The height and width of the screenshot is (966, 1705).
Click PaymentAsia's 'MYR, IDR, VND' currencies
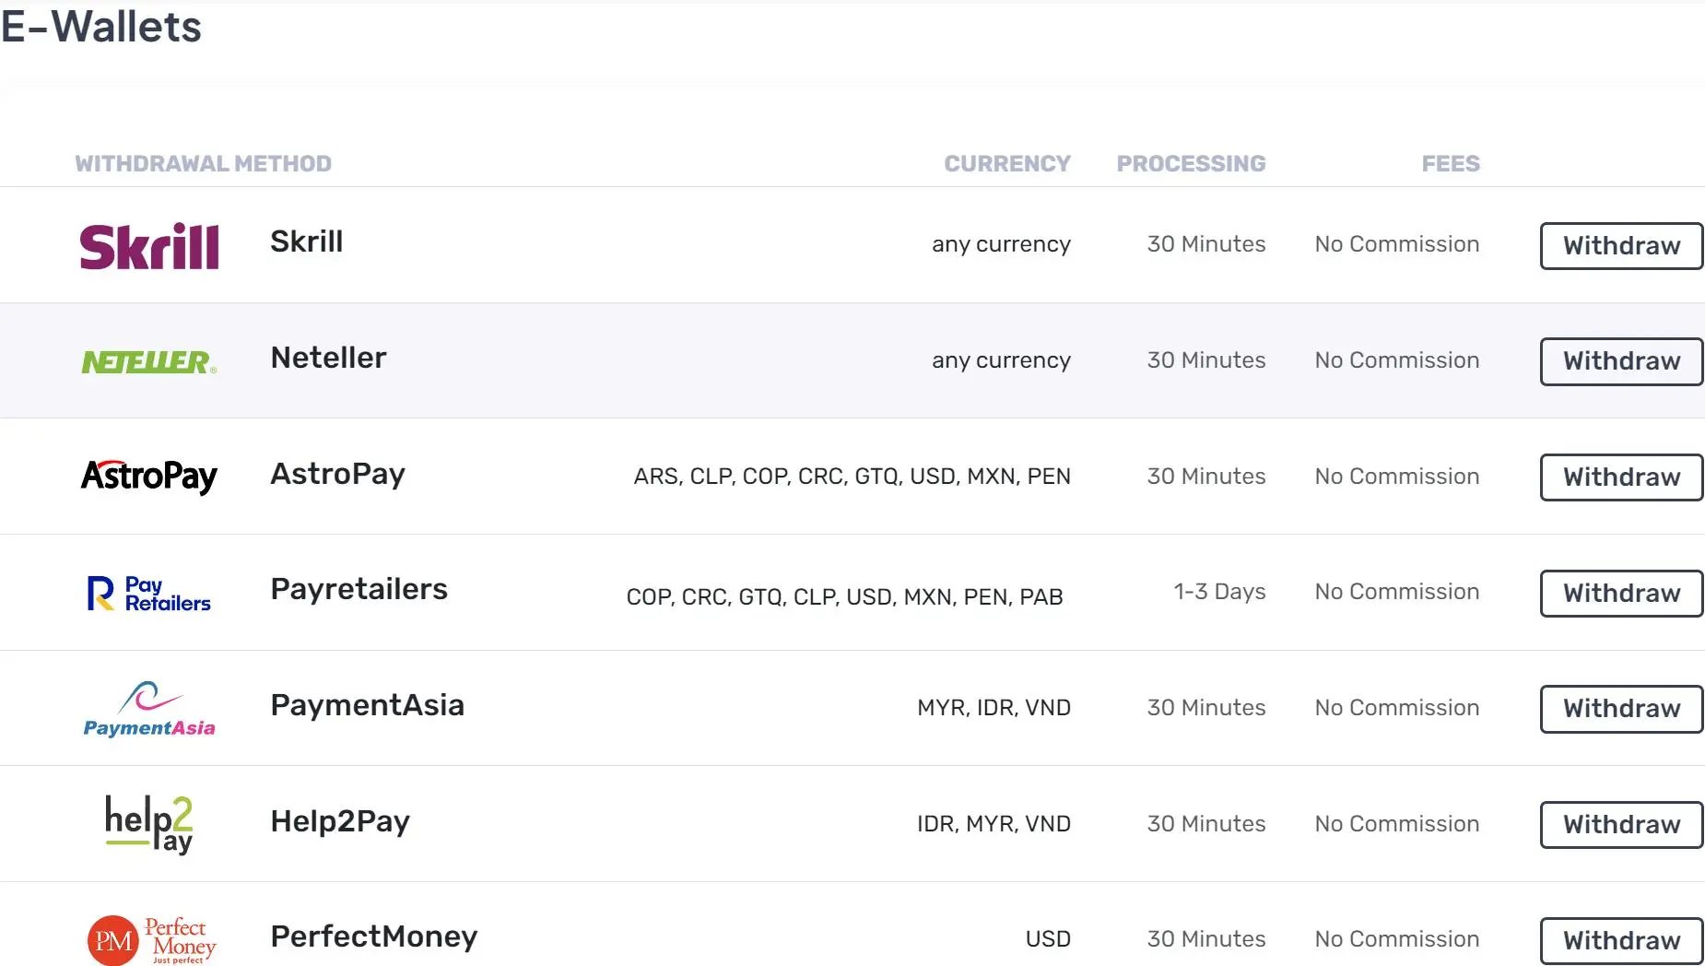click(994, 708)
